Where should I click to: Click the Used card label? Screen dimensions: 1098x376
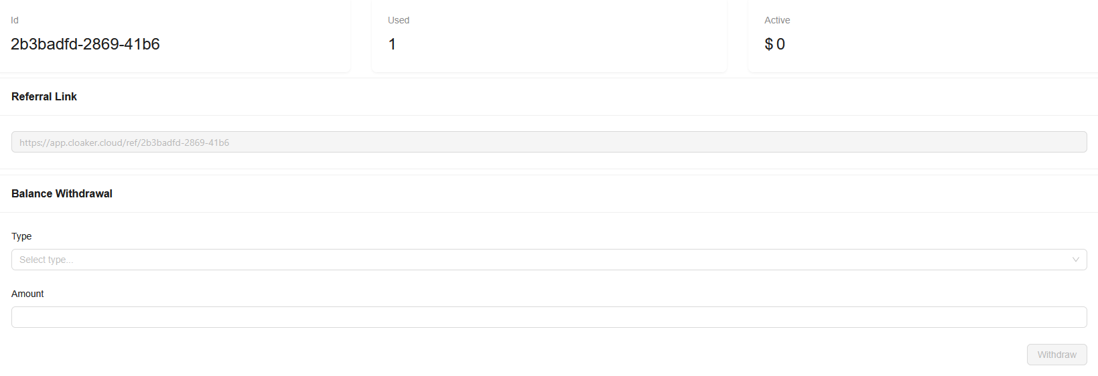pos(399,20)
